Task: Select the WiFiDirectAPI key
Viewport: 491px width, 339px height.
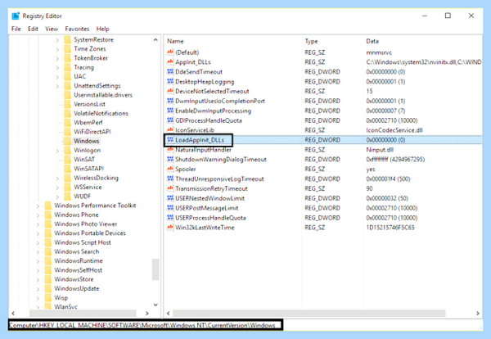Action: pos(92,132)
